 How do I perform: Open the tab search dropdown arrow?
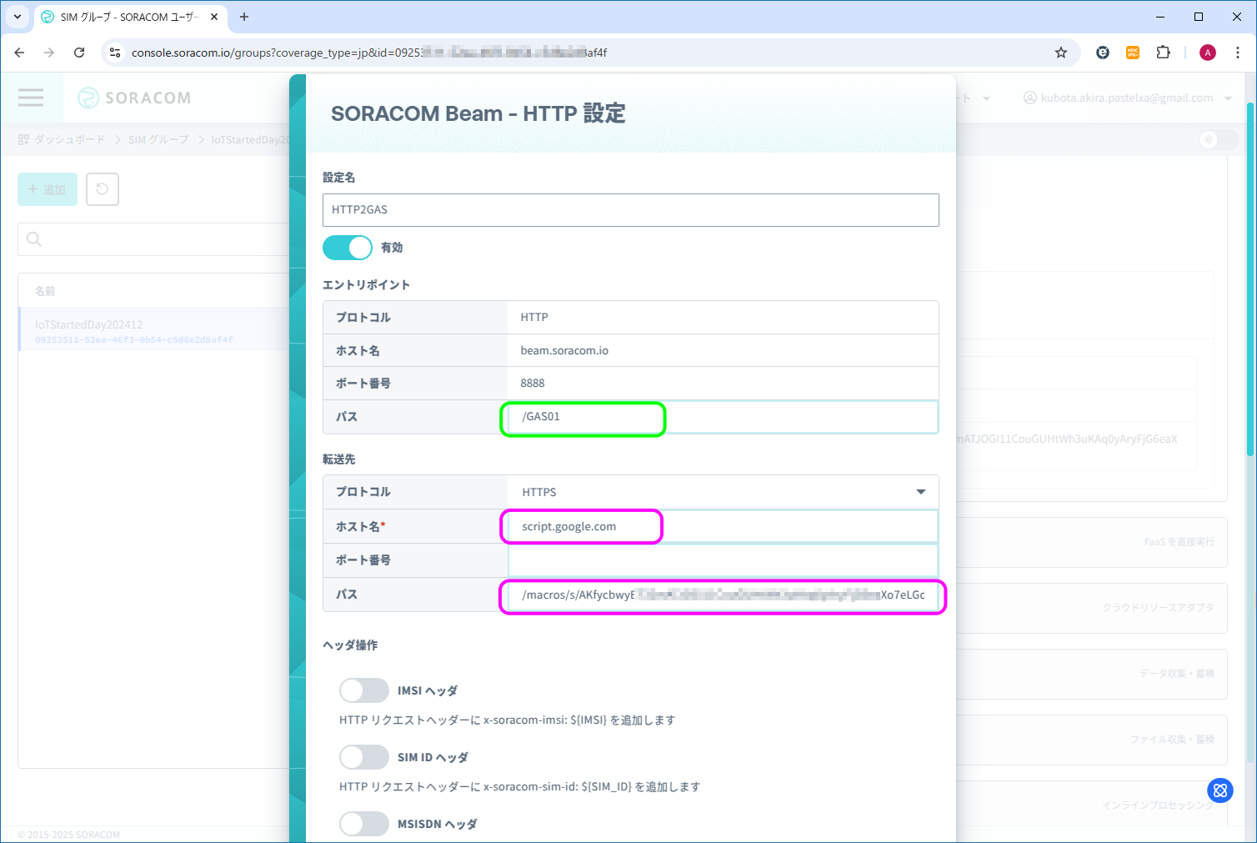pyautogui.click(x=17, y=17)
